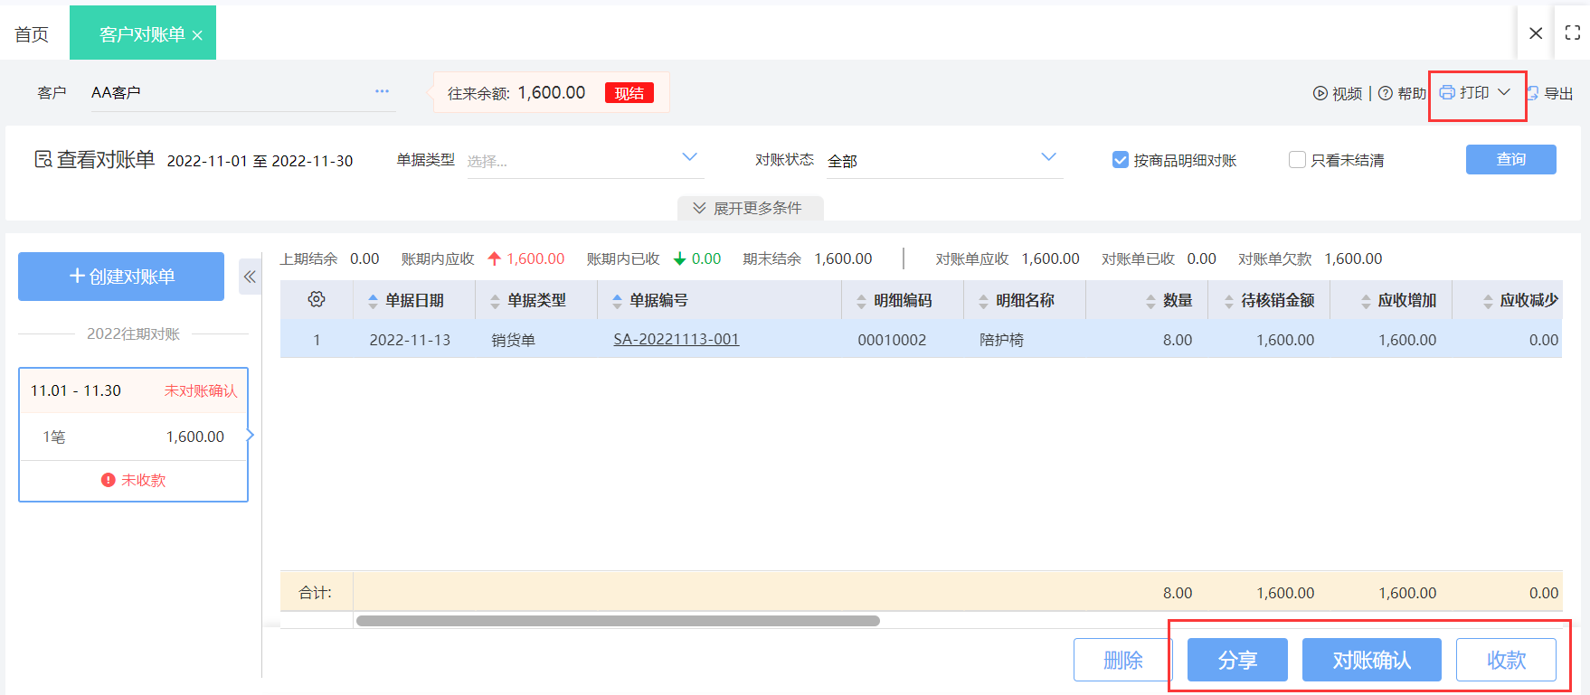Open column settings gear icon
Image resolution: width=1590 pixels, height=695 pixels.
(x=316, y=299)
